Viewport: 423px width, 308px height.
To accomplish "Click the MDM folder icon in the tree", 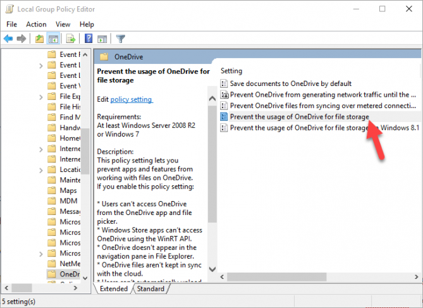I will [51, 201].
